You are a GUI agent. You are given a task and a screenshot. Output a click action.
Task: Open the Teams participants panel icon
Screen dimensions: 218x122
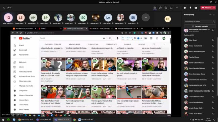pyautogui.click(x=155, y=8)
